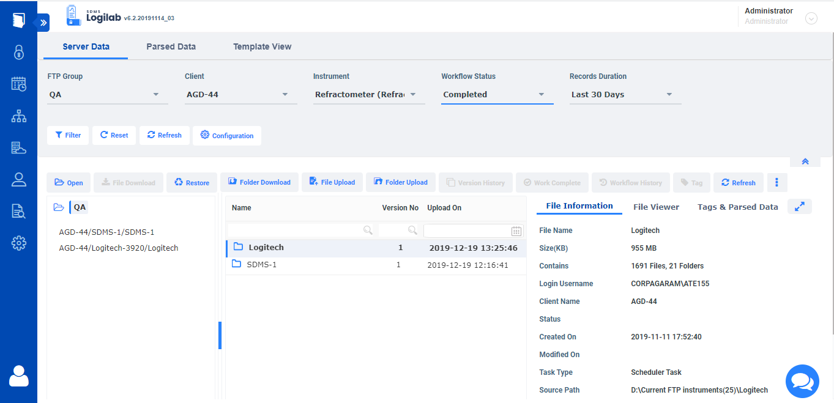Open the user management icon in sidebar
This screenshot has height=403, width=834.
click(18, 179)
